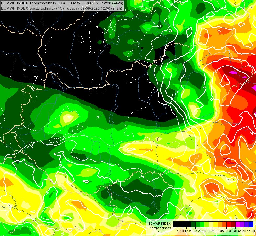This screenshot has height=236, width=256.
Task: Click the dark red 39–40 legend swatch
Action: (233, 224)
